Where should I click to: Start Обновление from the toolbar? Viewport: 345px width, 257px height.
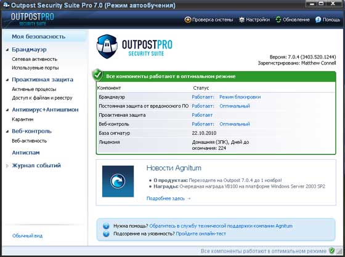293,20
